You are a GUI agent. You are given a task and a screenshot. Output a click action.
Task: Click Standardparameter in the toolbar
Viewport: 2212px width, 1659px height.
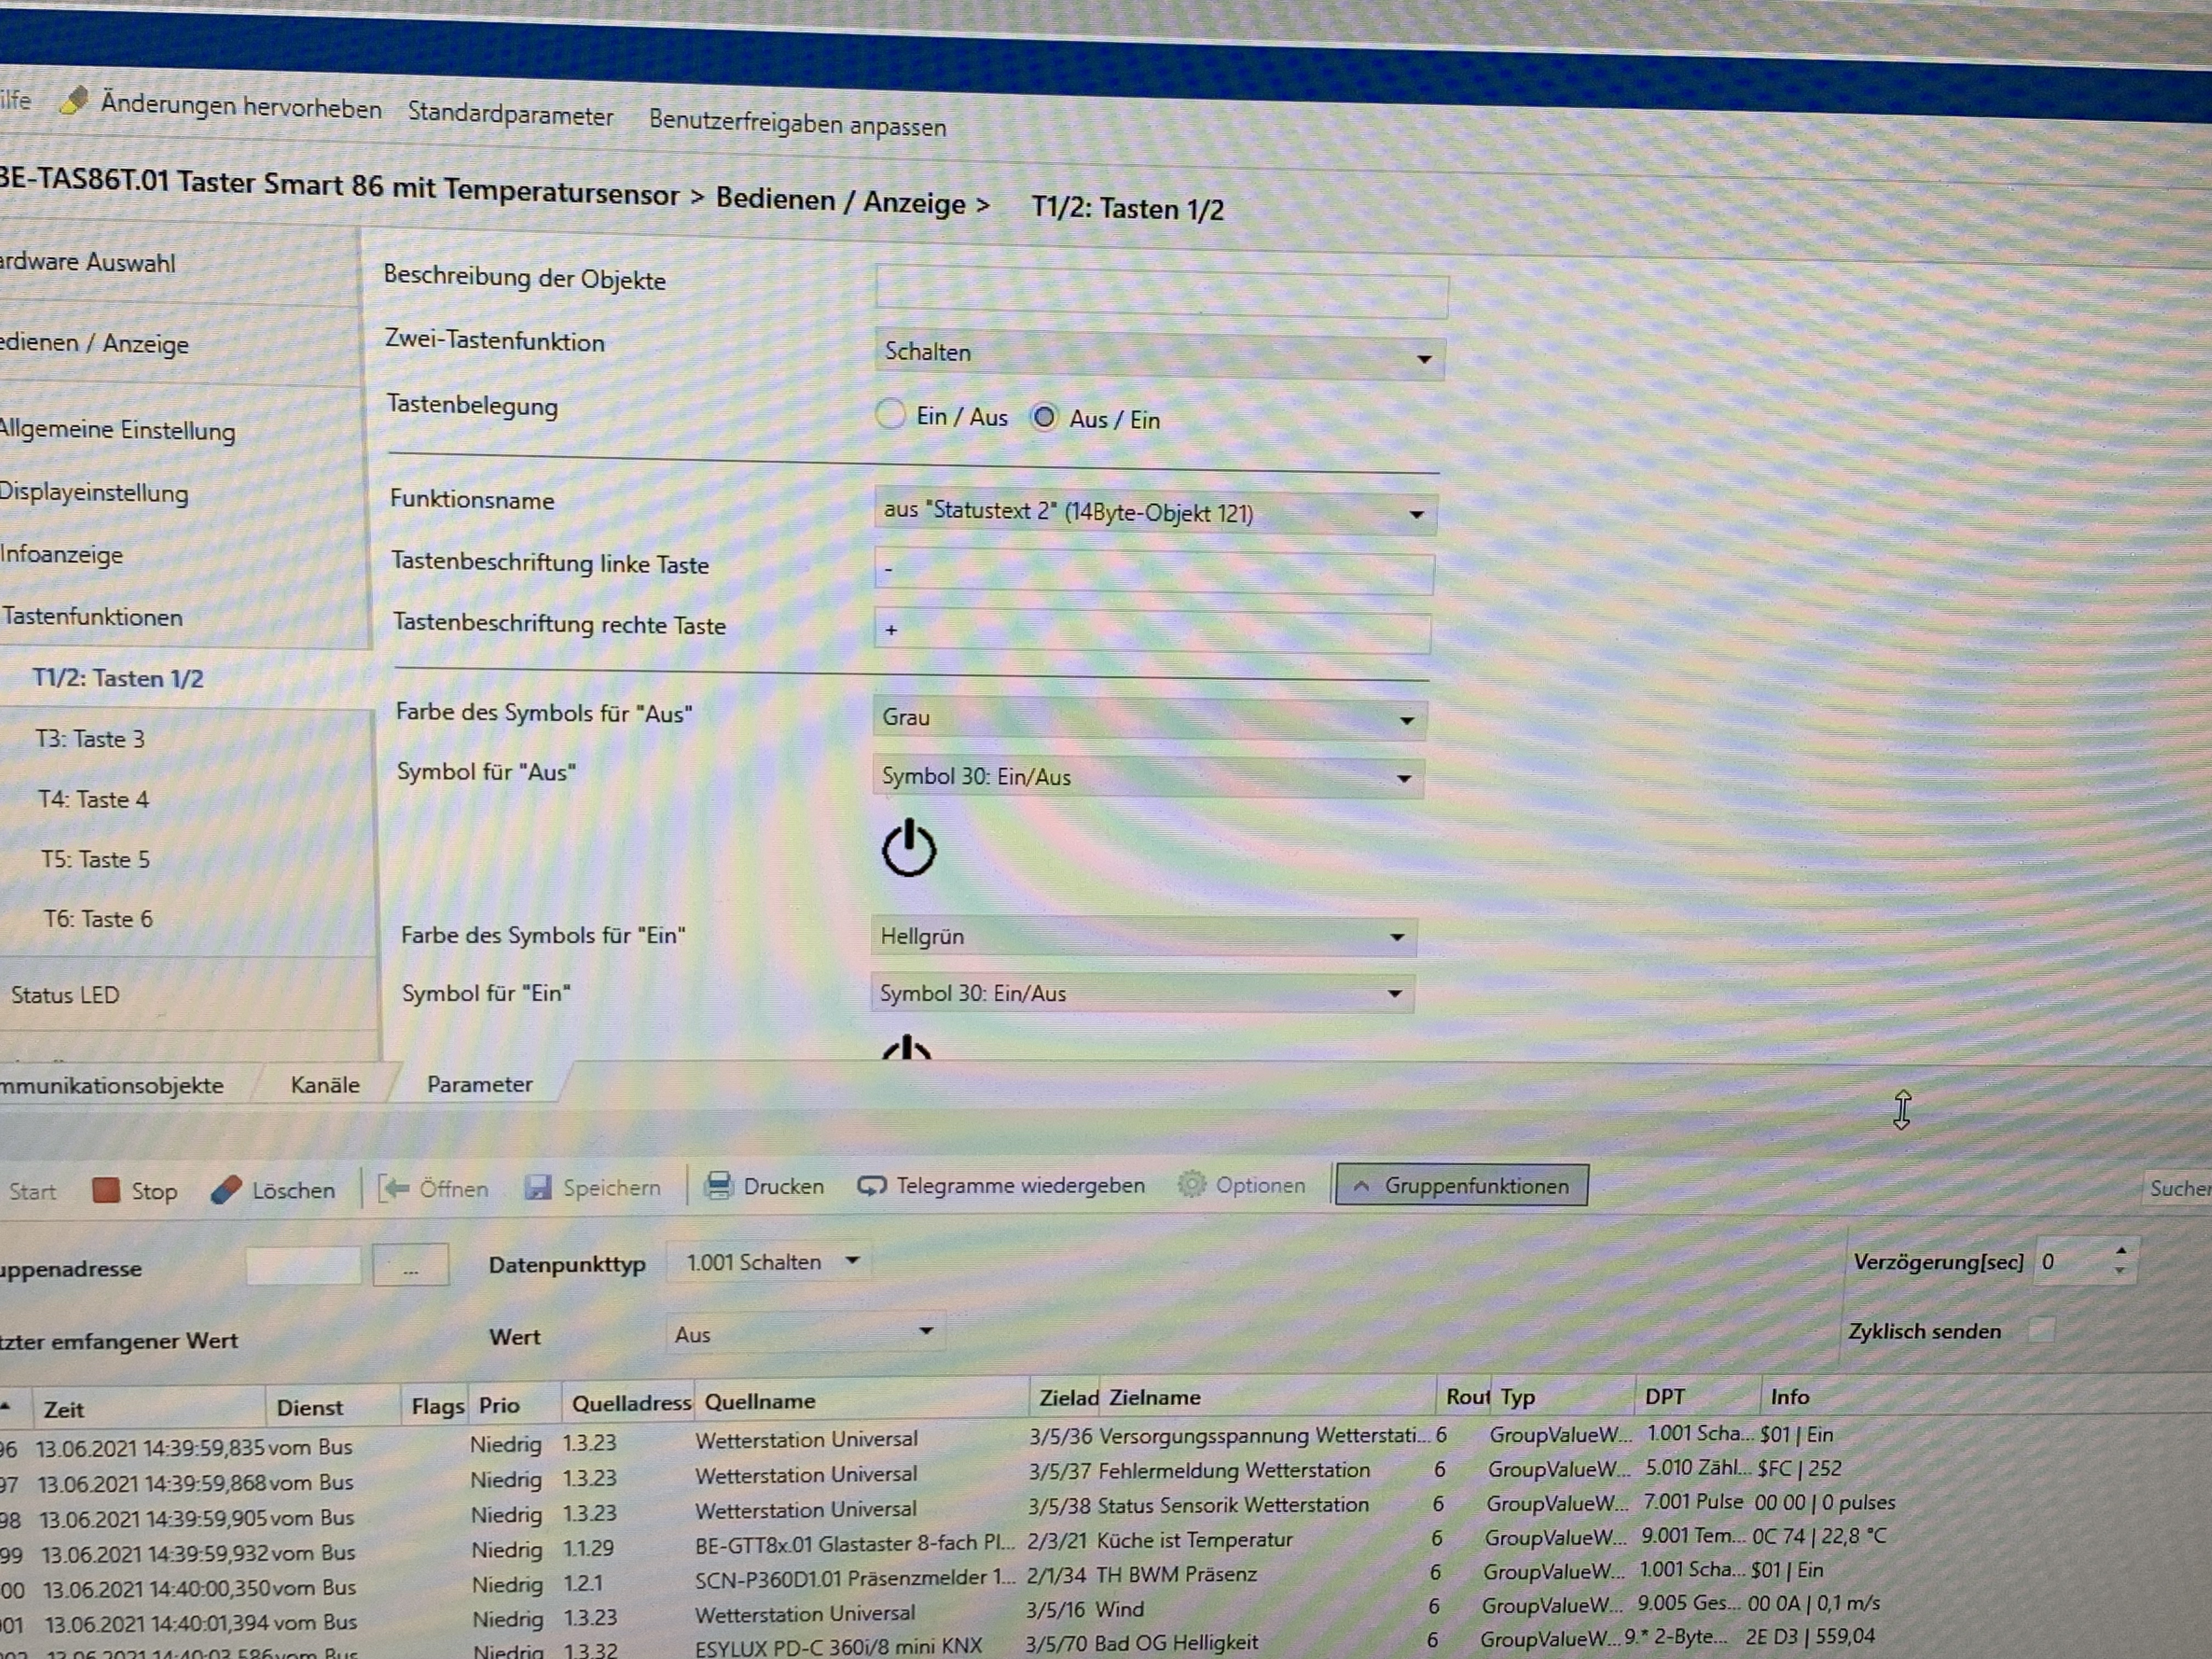tap(510, 114)
